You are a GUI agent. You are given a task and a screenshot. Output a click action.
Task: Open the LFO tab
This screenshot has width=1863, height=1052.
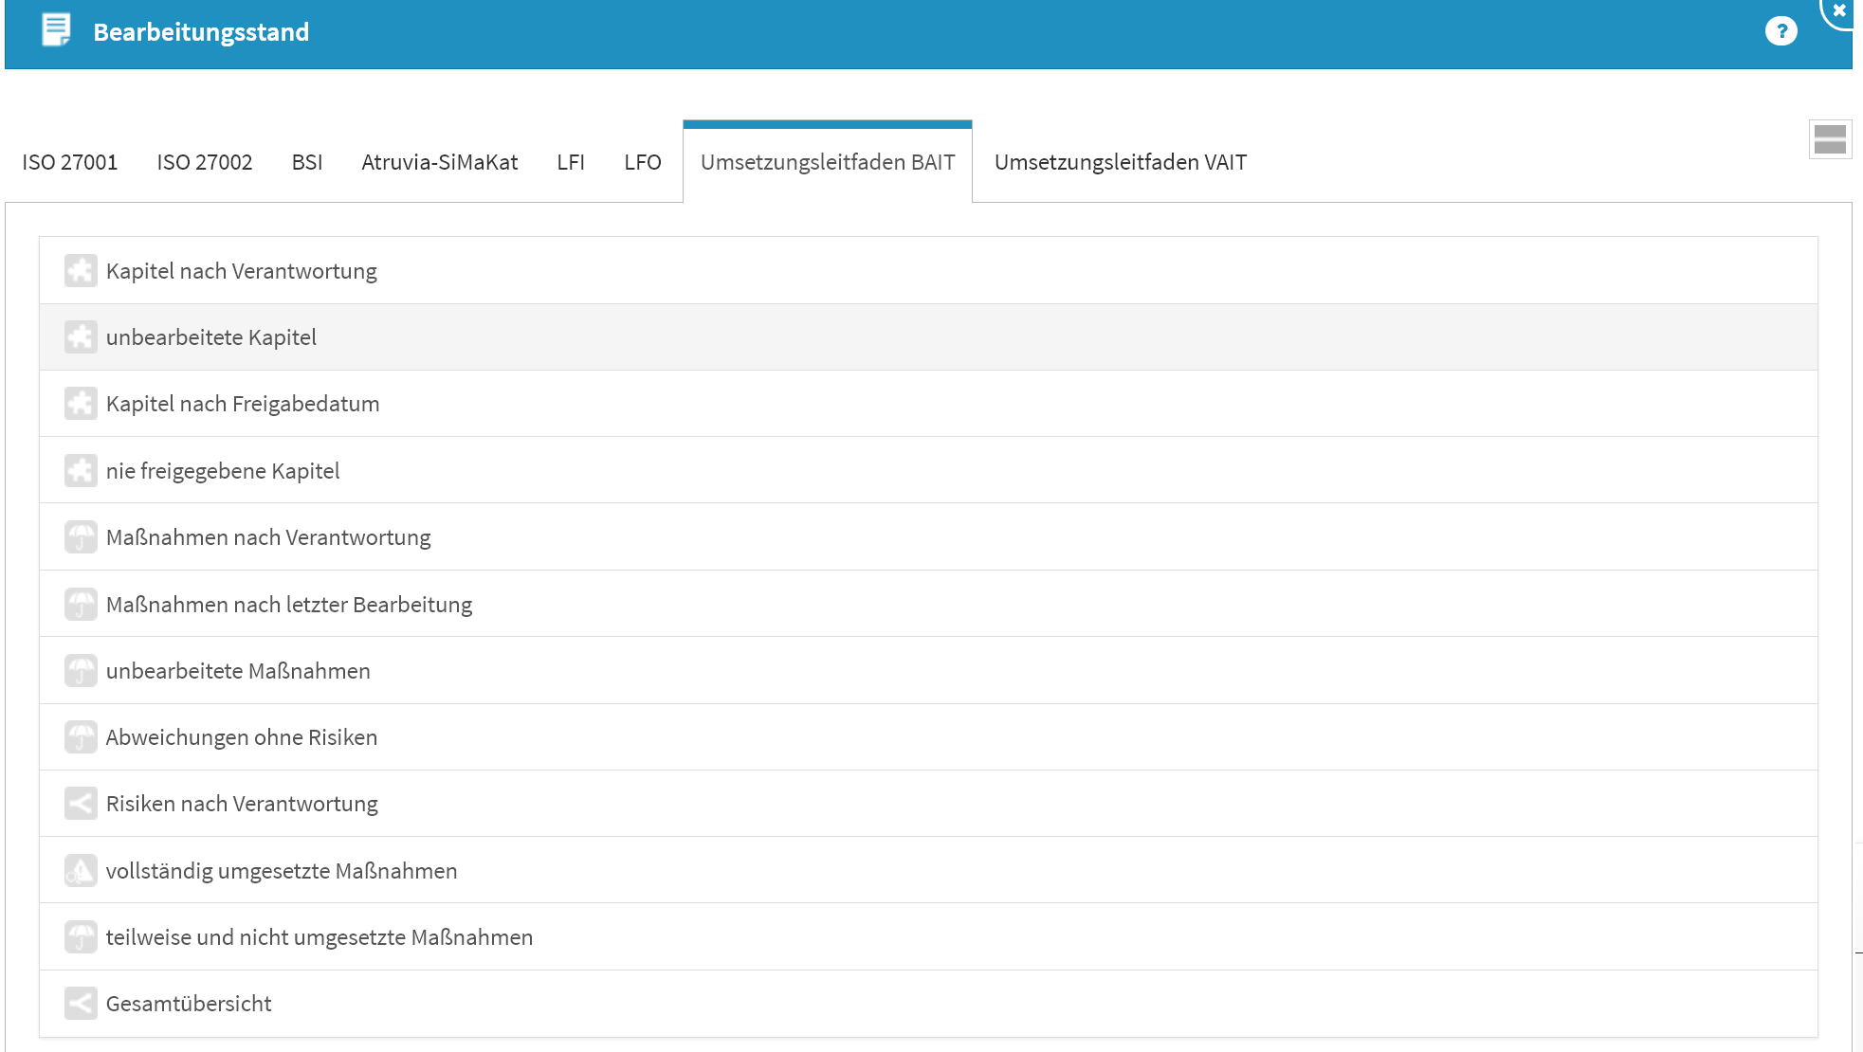pyautogui.click(x=642, y=162)
